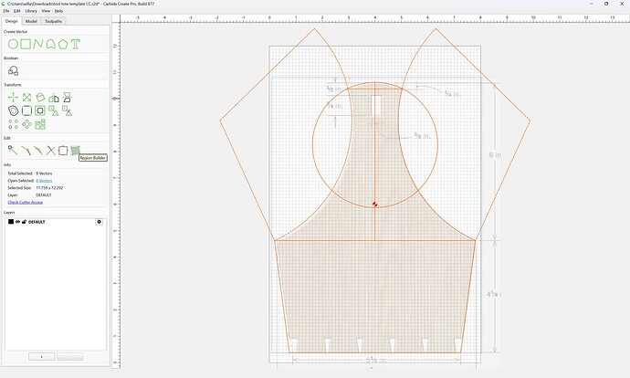This screenshot has height=378, width=630.
Task: Switch to the Design tab
Action: coord(11,21)
